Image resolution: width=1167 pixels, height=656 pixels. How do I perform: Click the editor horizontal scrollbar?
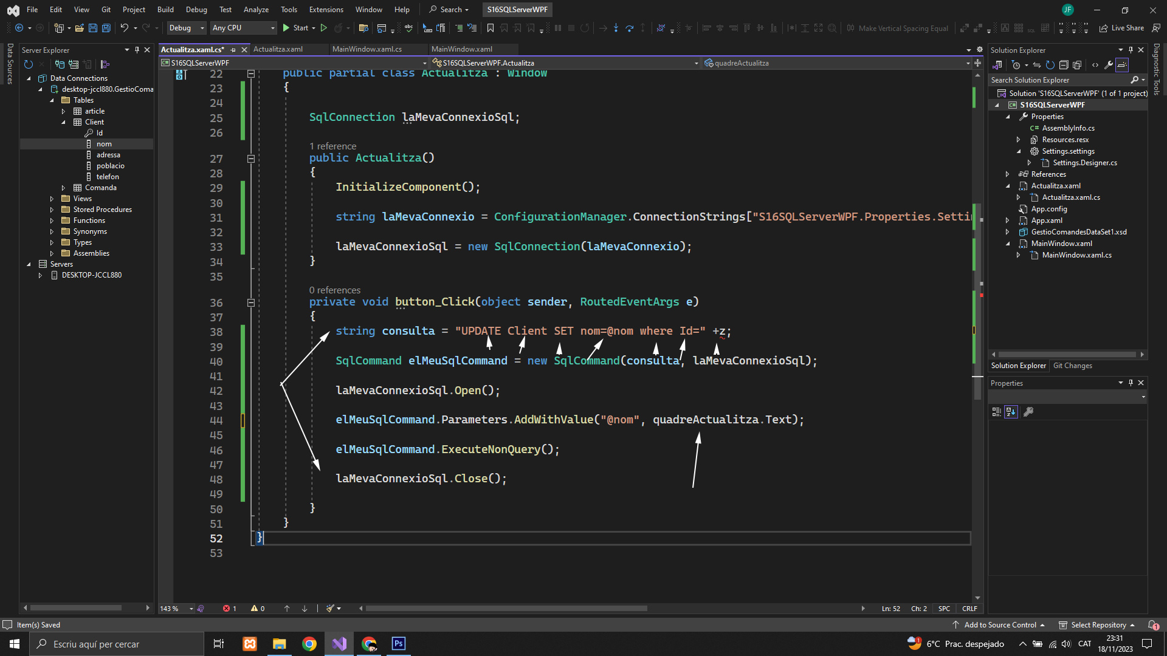click(x=506, y=609)
